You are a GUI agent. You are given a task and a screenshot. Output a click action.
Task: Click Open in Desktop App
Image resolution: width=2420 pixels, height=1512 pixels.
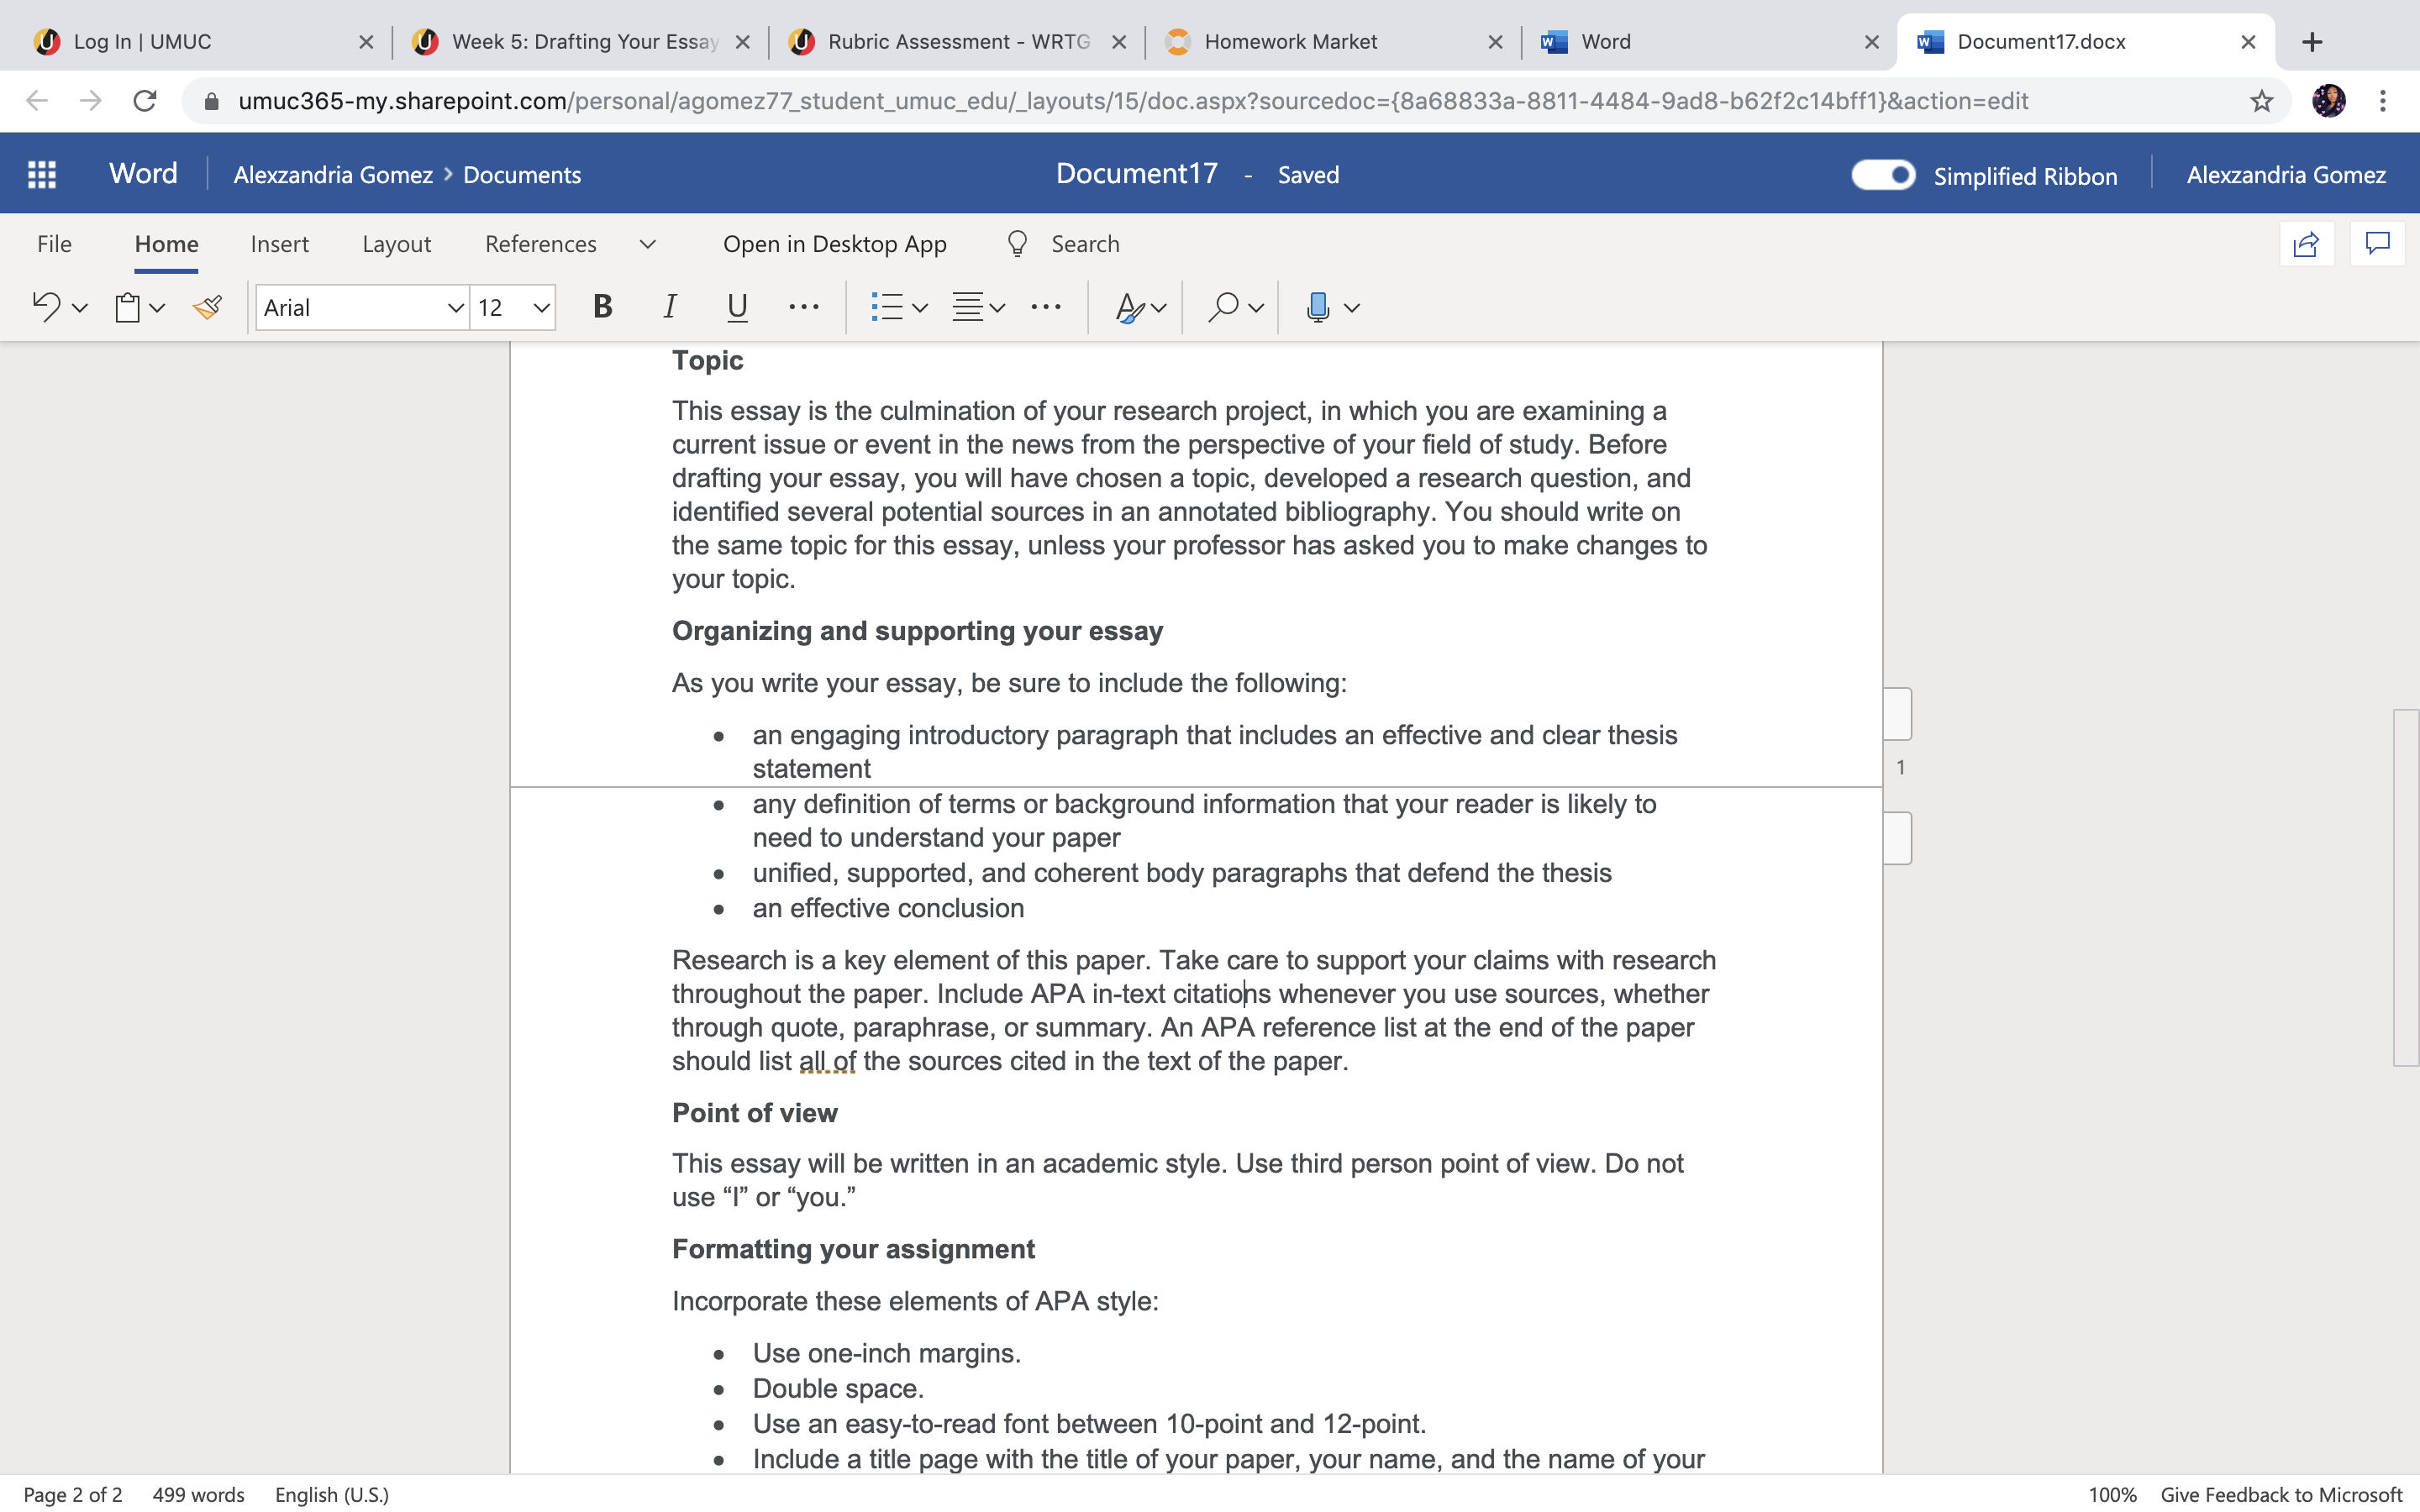coord(834,244)
